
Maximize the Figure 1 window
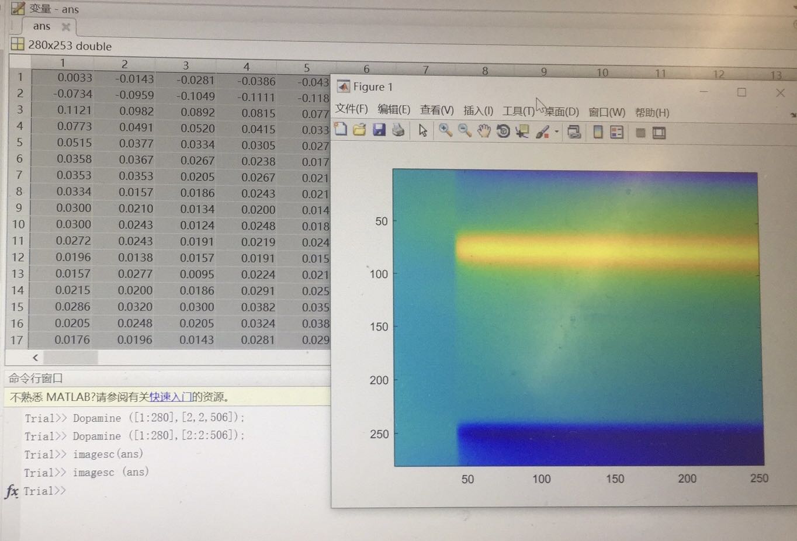click(x=741, y=92)
